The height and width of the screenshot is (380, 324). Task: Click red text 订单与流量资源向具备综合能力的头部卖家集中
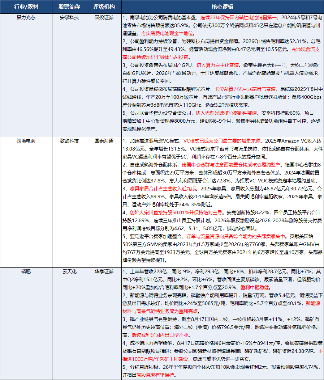pyautogui.click(x=236, y=236)
